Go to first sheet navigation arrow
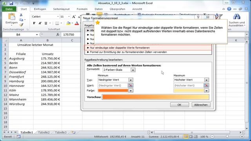The width and height of the screenshot is (251, 141). tap(4, 132)
